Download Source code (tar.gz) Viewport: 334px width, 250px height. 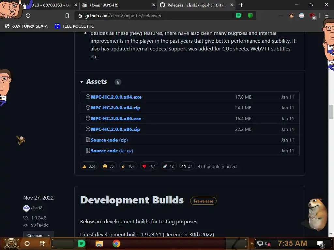[112, 151]
